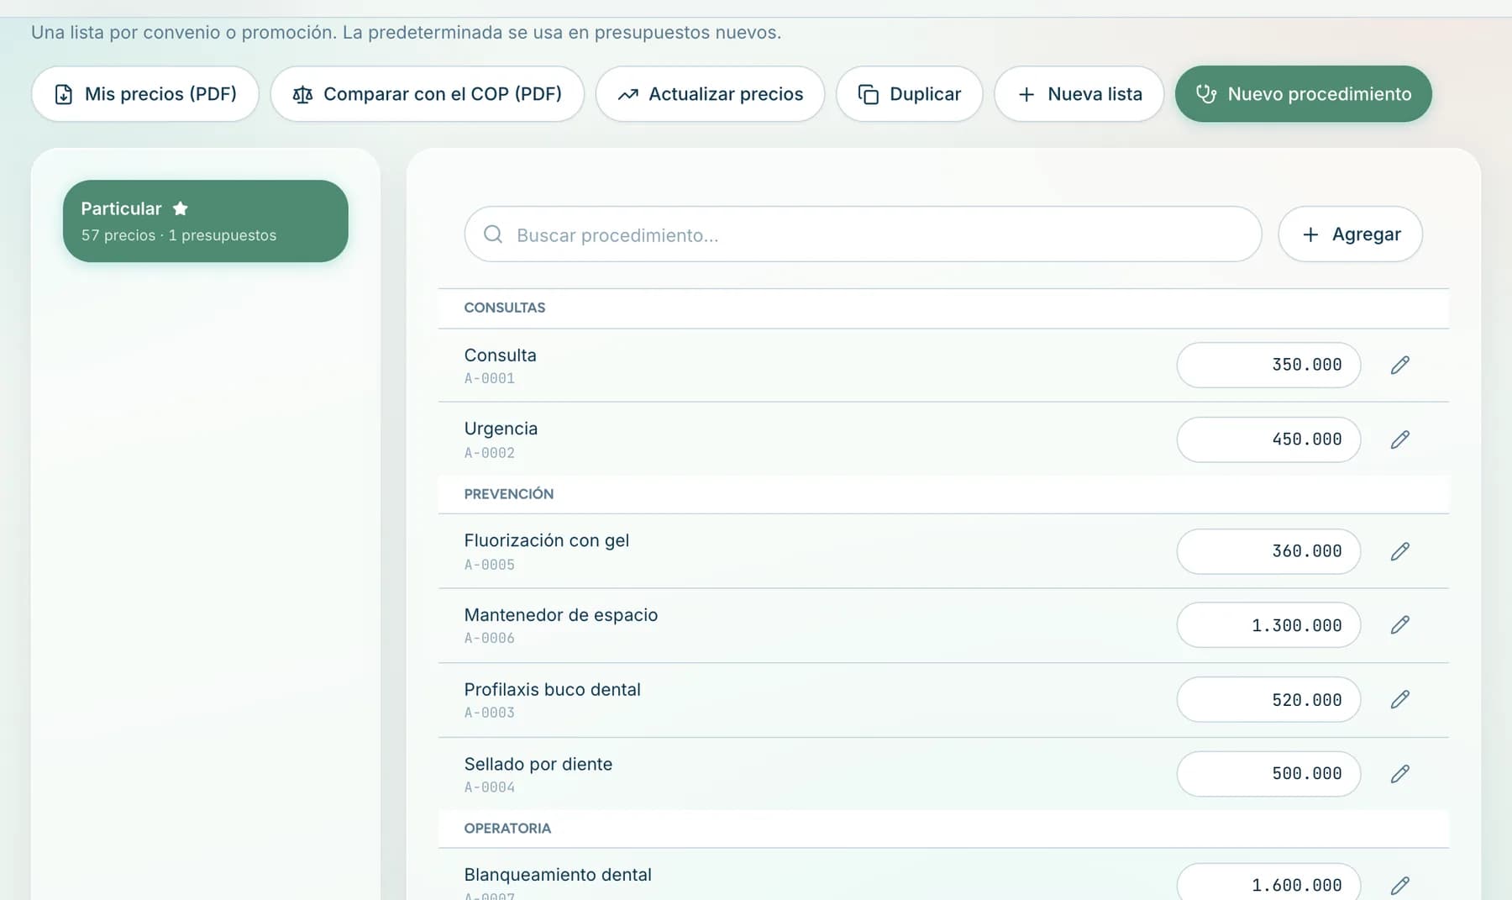Click the pencil beside Fluorización con gel
The image size is (1512, 900).
pyautogui.click(x=1399, y=551)
